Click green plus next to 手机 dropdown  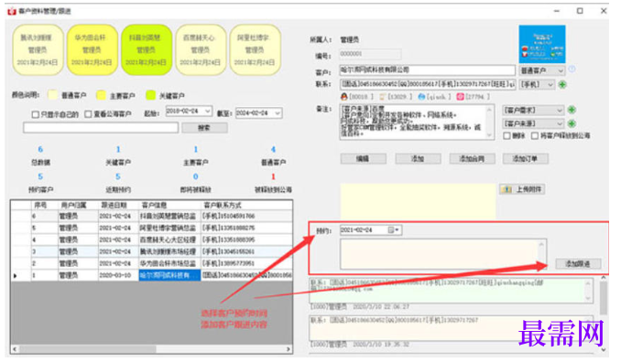562,84
